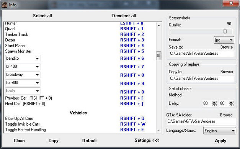Viewport: 240px width, 149px height.
Task: Select the Dozer row
Action: point(10,40)
